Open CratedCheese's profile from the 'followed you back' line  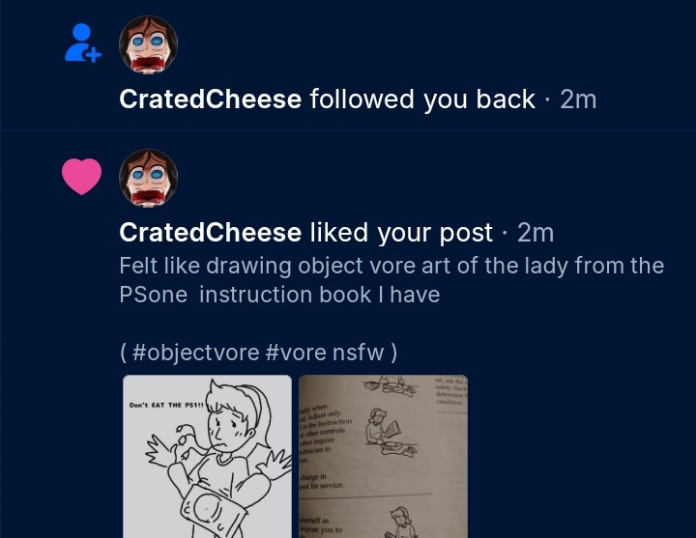point(210,99)
